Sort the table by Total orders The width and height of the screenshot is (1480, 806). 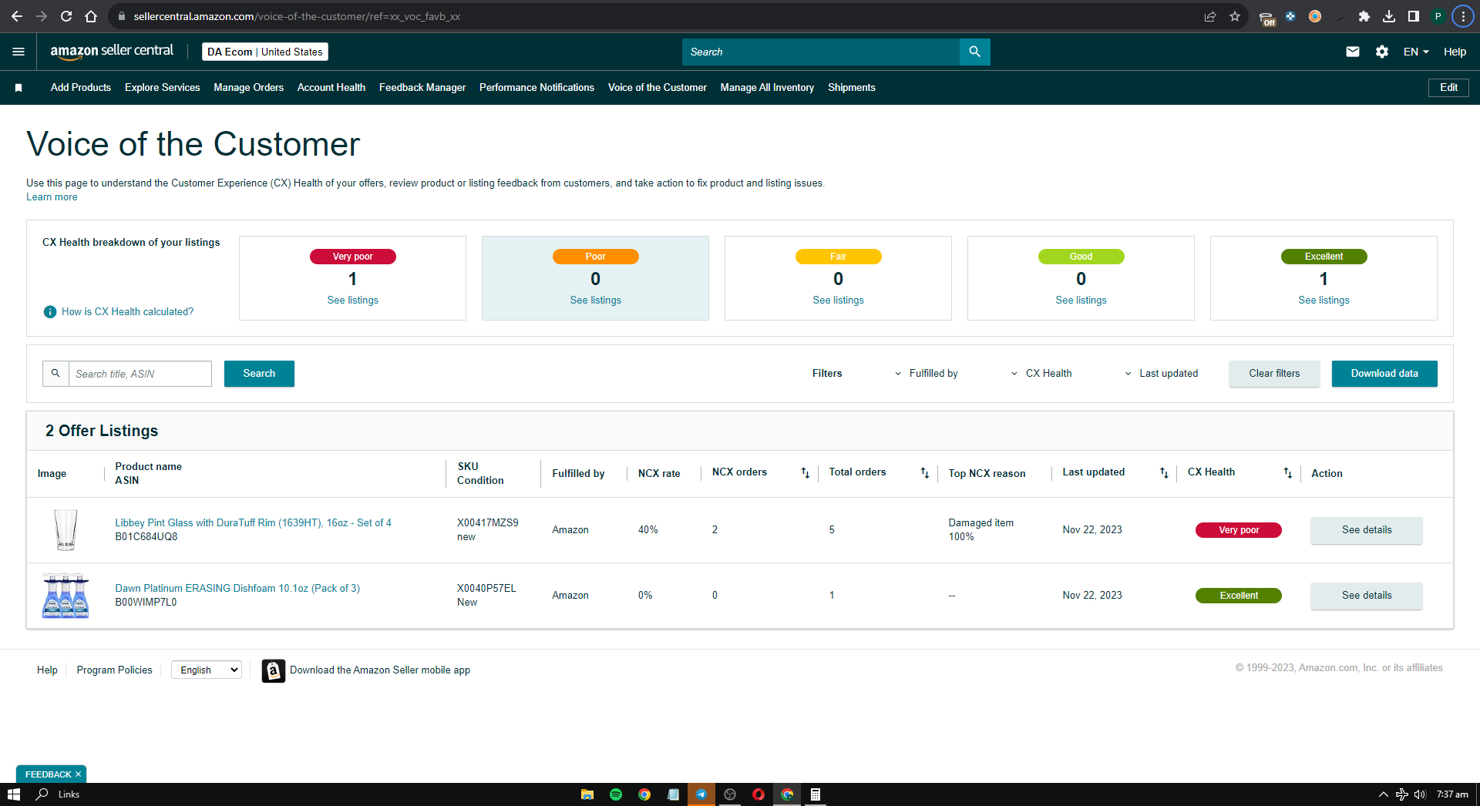point(924,473)
